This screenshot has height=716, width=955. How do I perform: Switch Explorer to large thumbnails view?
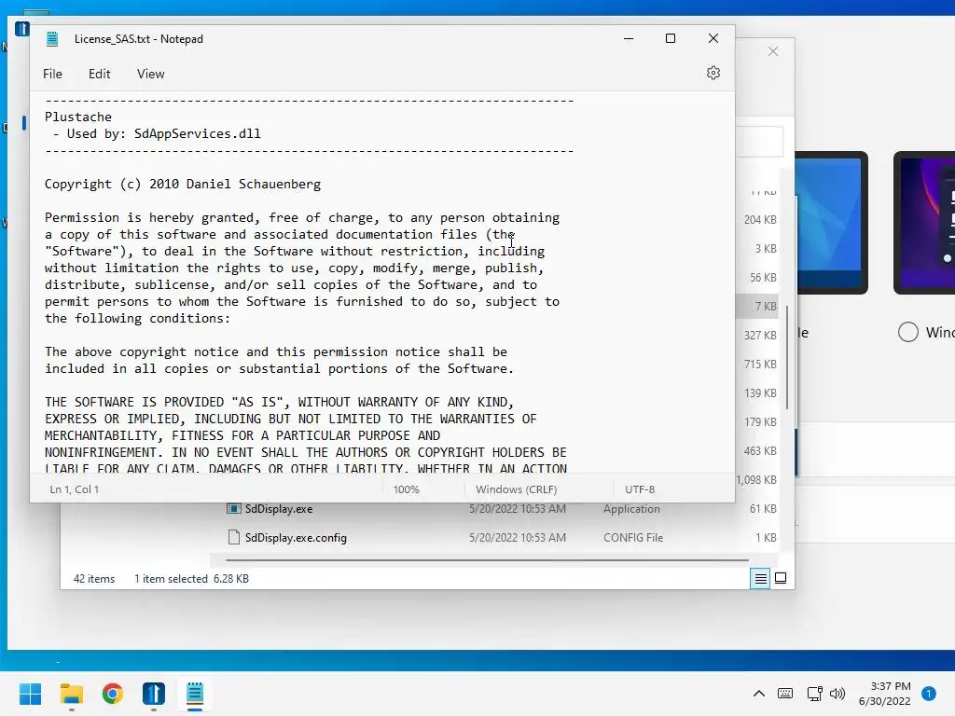point(781,578)
